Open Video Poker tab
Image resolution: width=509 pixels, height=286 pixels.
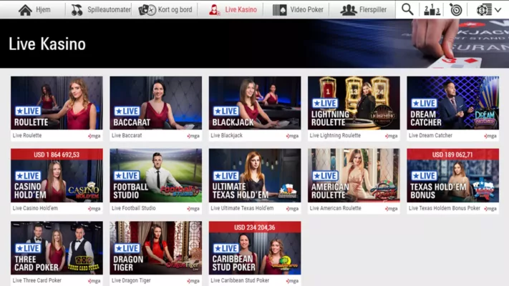coord(298,10)
